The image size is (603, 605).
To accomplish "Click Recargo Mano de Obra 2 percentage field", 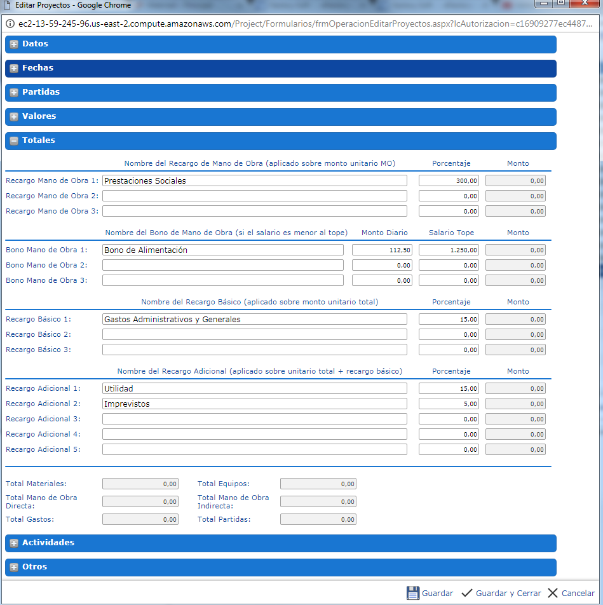I will (x=449, y=196).
